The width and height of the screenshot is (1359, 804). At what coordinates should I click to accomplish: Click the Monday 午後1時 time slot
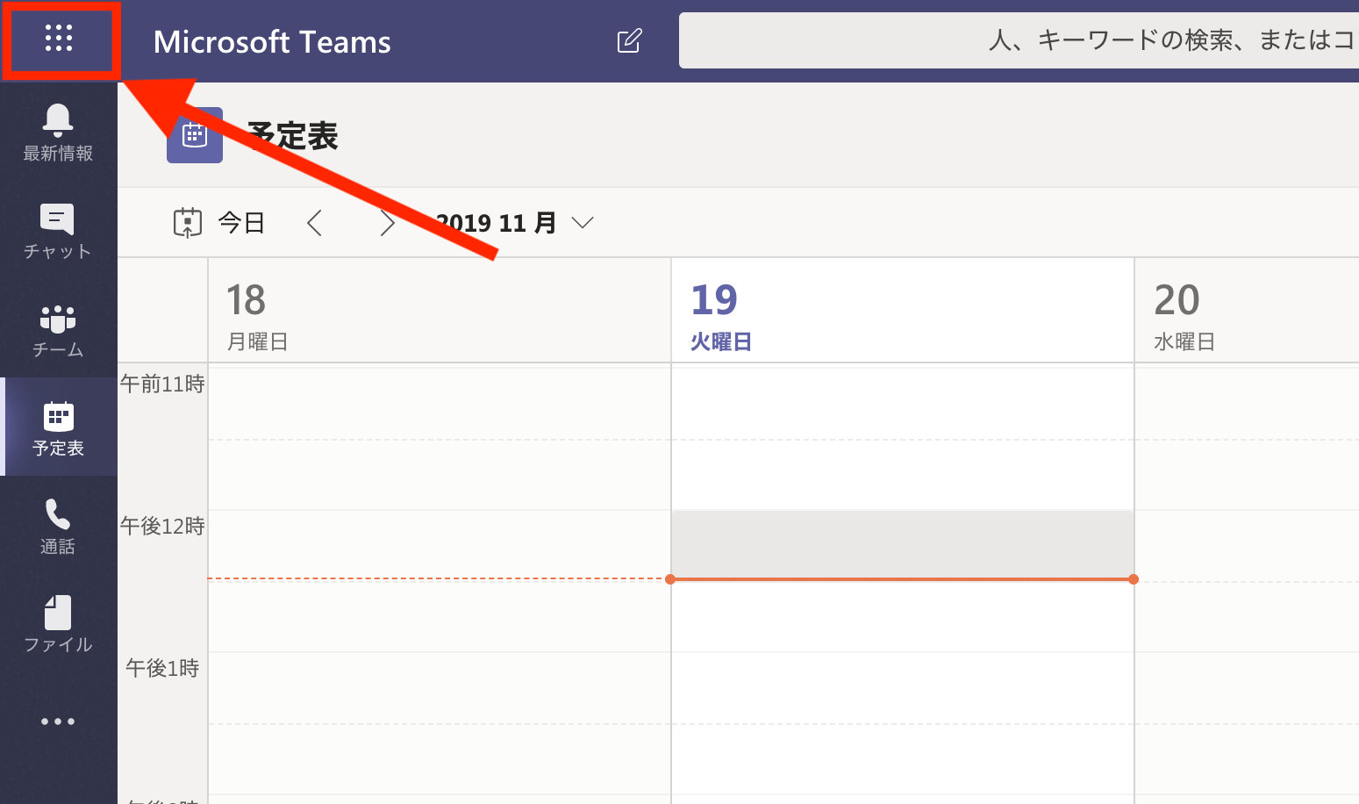click(x=440, y=687)
